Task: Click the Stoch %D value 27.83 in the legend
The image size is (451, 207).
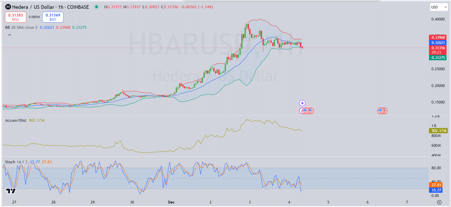Action: tap(47, 162)
